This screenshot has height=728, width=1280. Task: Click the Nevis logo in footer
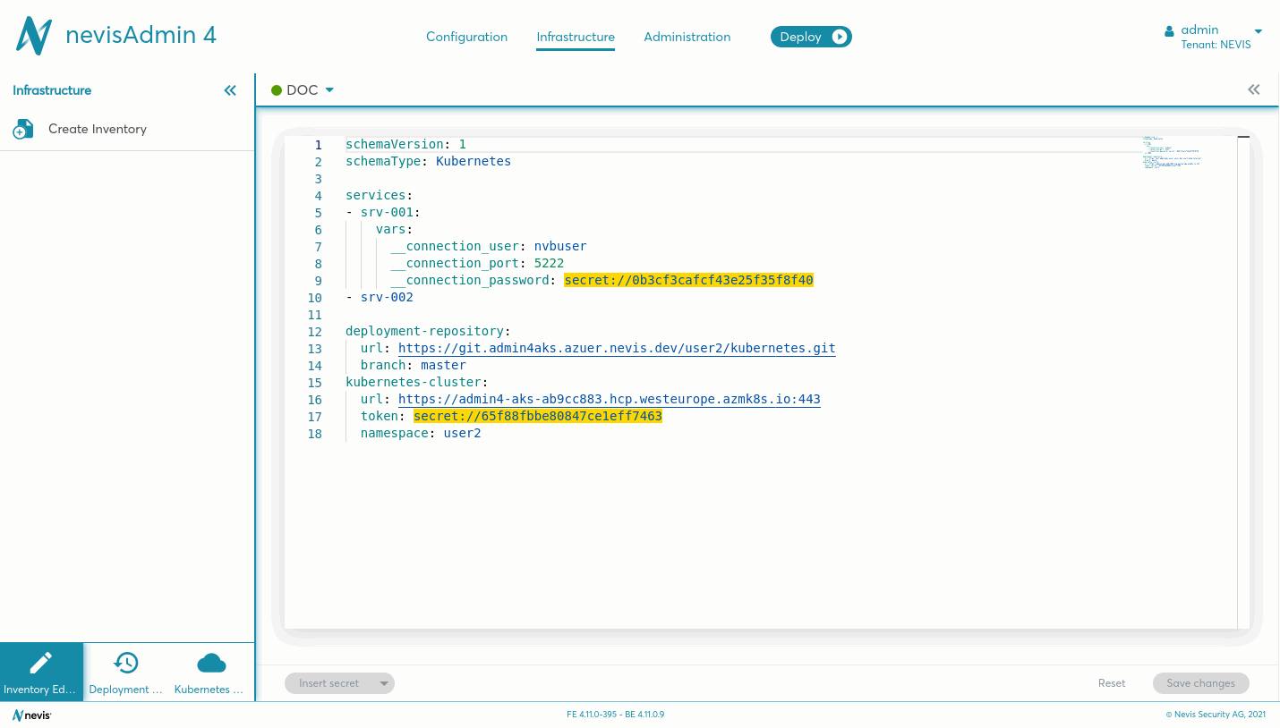32,715
